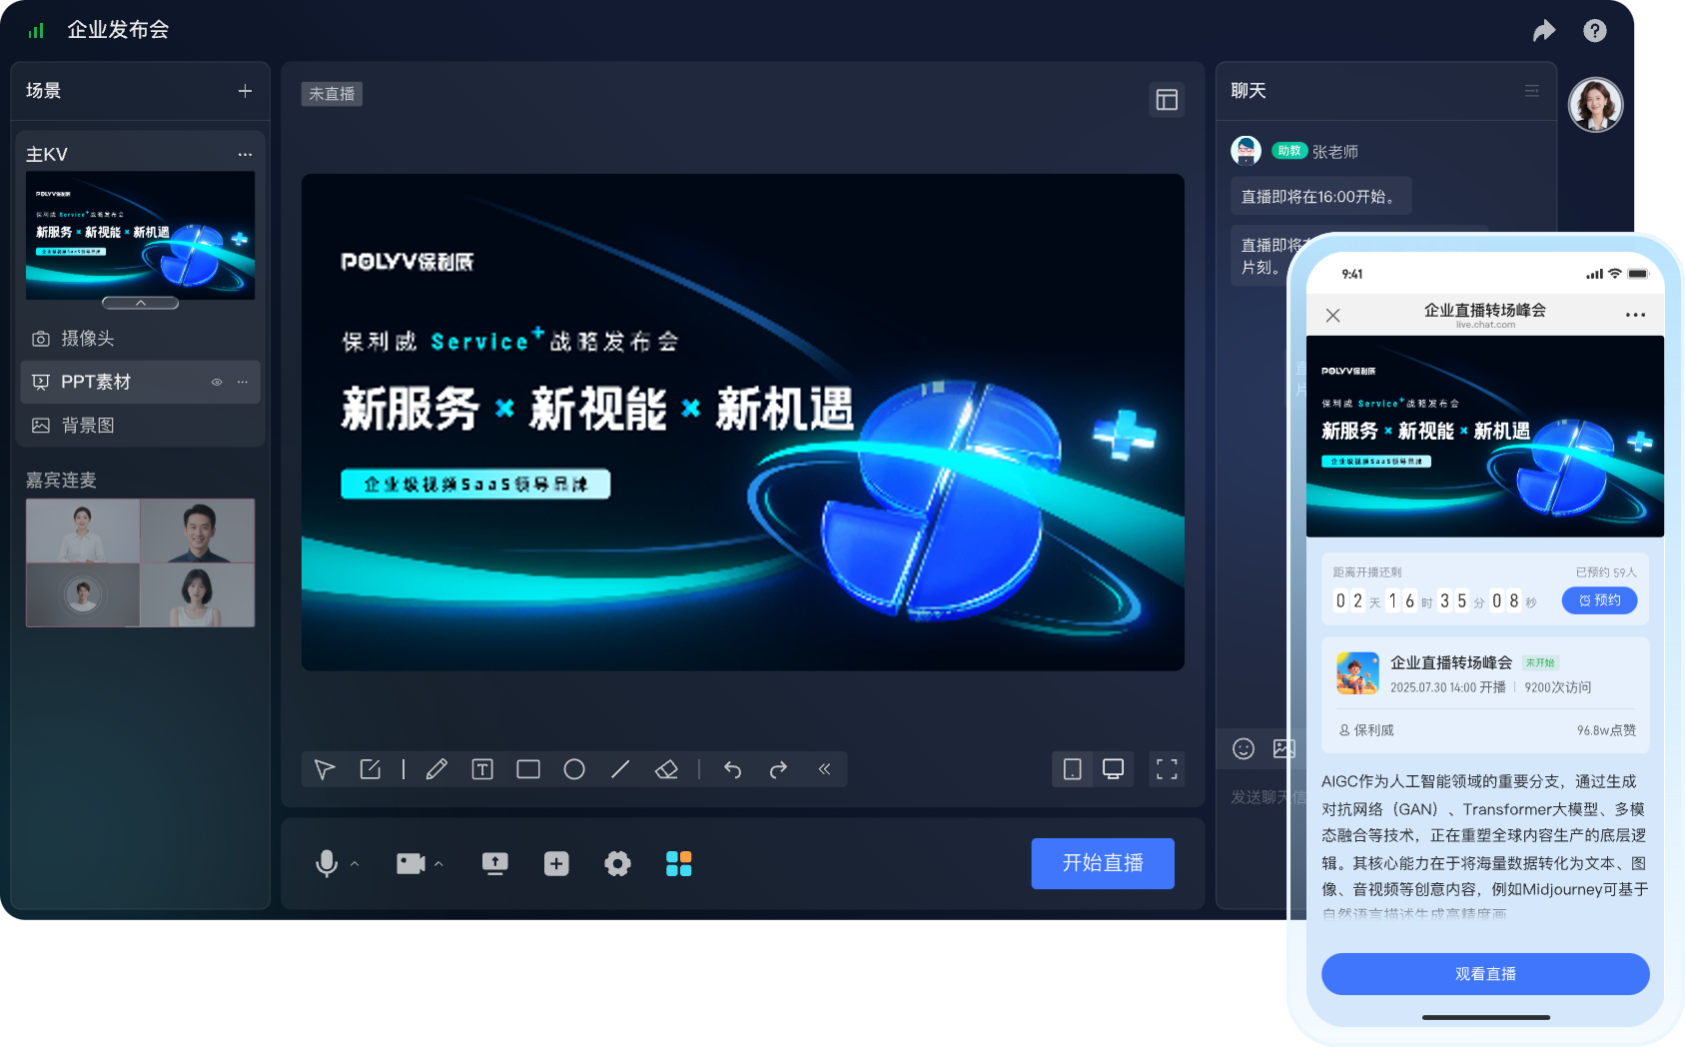Screen dimensions: 1685x1047
Task: Select the 背景图 source
Action: (140, 426)
